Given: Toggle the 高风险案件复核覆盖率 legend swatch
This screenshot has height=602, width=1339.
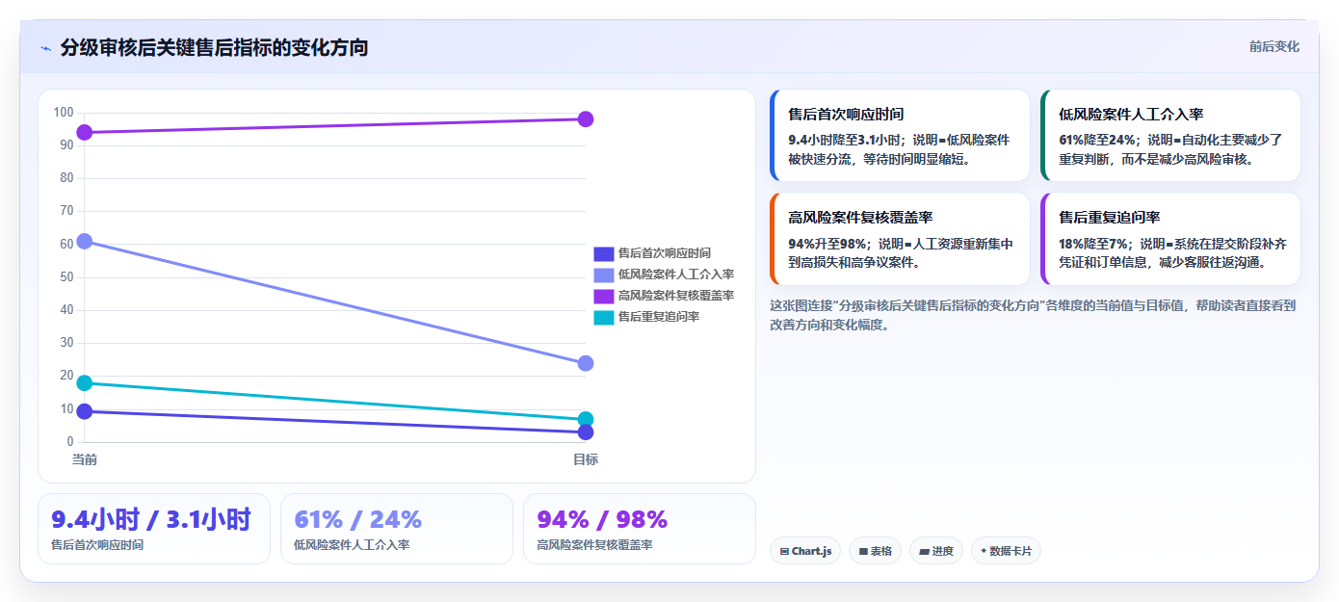Looking at the screenshot, I should pos(603,296).
